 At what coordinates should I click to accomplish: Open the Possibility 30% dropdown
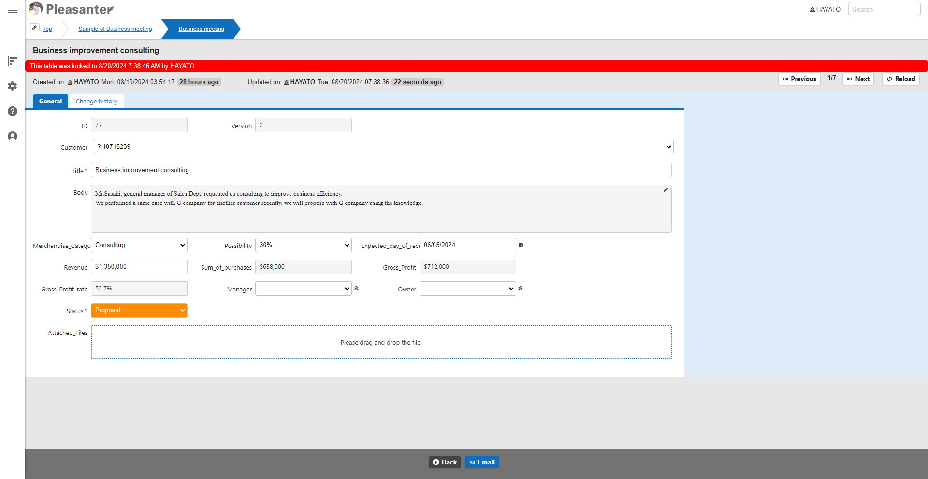point(304,245)
